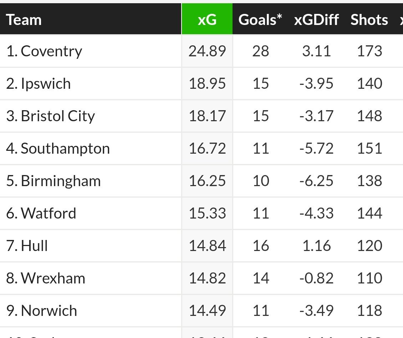
Task: Click Coventry's goals value 28
Action: (260, 51)
